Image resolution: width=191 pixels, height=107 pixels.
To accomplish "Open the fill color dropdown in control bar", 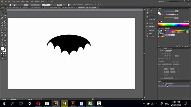I will tap(12, 5).
